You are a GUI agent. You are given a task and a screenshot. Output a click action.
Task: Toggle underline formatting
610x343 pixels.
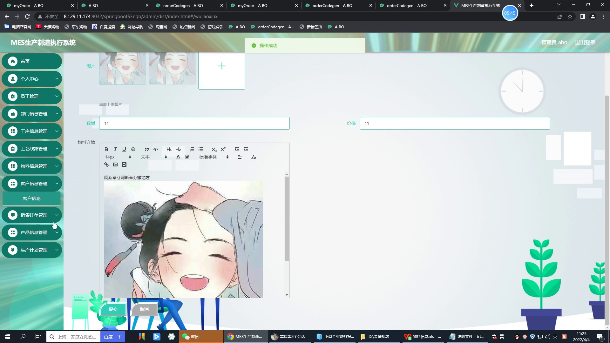(124, 149)
